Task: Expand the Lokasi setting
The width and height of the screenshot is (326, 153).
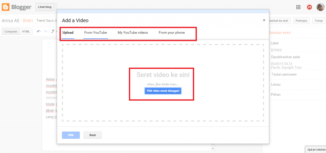Action: click(275, 85)
